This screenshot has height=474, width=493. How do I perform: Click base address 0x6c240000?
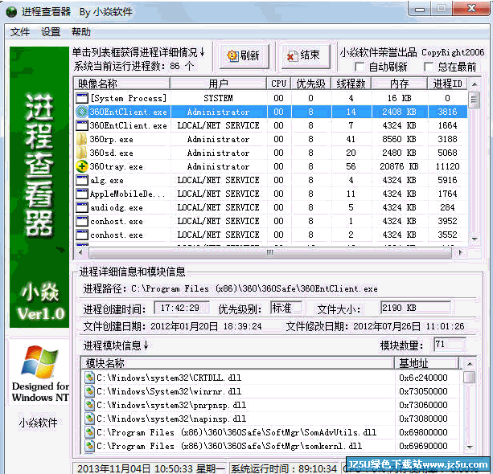click(423, 378)
